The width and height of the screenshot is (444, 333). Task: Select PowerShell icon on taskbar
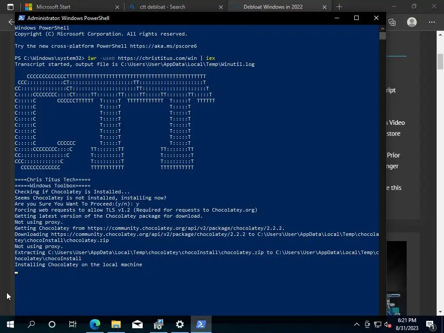point(201,324)
